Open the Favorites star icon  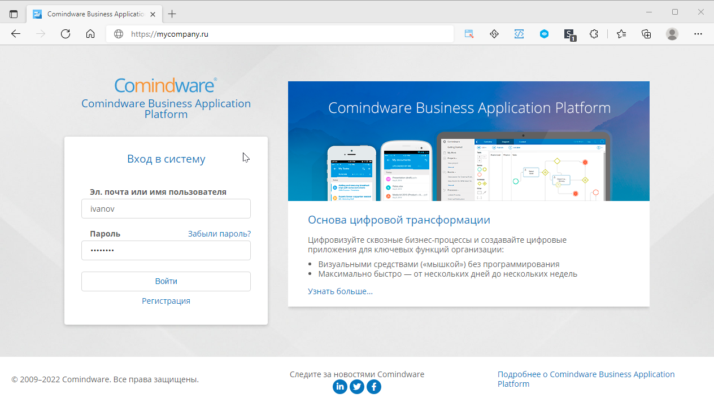[x=621, y=34]
